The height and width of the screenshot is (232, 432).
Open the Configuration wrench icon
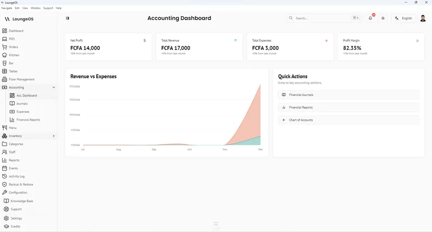coord(4,193)
